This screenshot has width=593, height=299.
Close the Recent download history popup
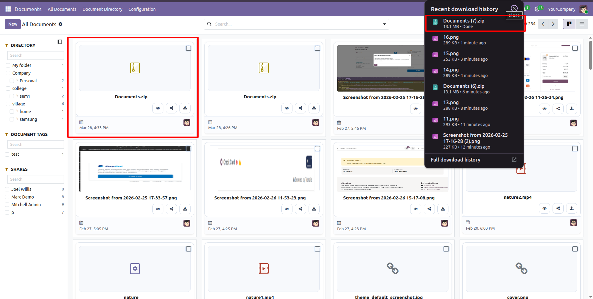(x=514, y=9)
